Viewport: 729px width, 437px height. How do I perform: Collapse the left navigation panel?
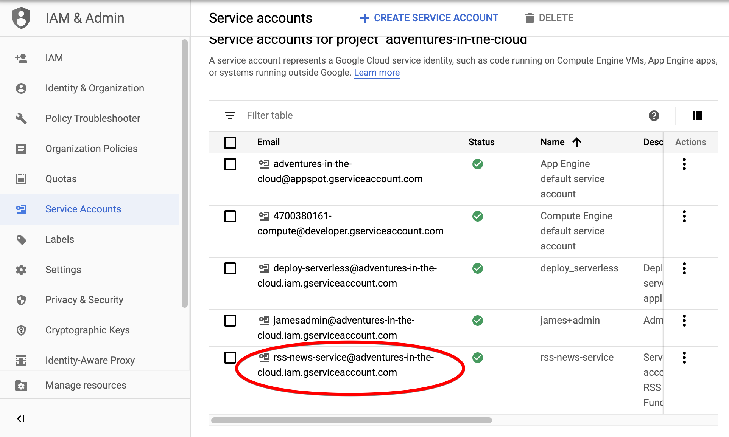[x=21, y=418]
